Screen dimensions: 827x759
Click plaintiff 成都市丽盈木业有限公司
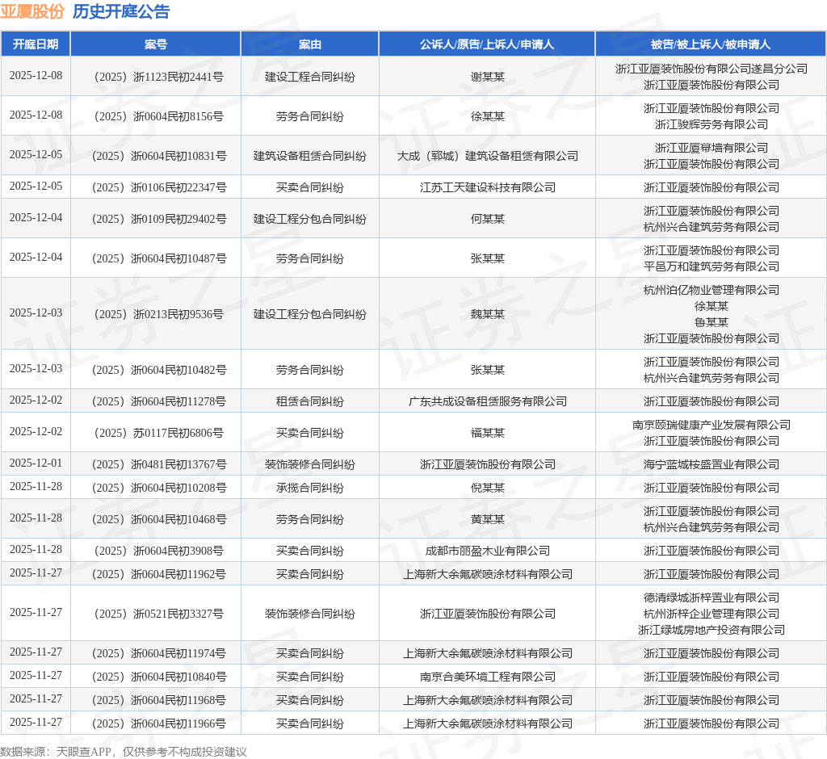coord(487,551)
